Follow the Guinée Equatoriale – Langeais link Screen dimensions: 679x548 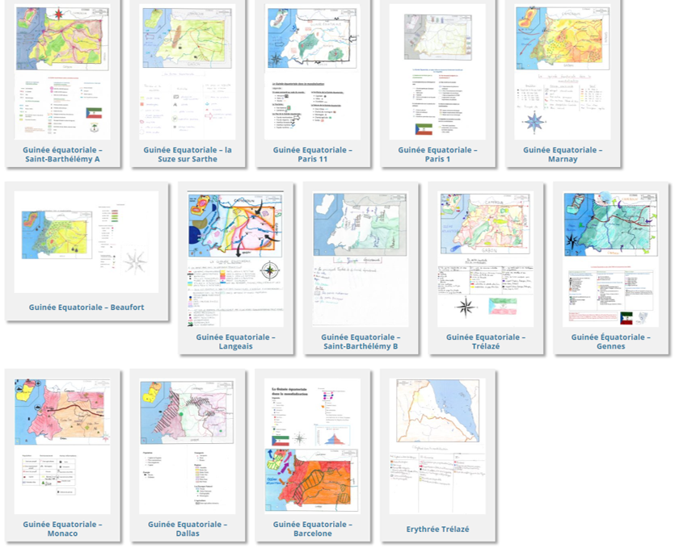point(235,341)
